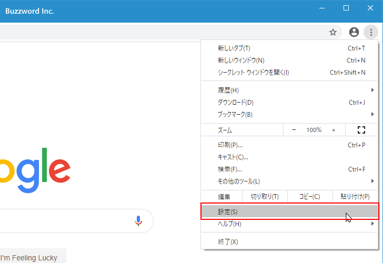383x263 pixels.
Task: Open 設定(S) from the menu
Action: pos(289,211)
